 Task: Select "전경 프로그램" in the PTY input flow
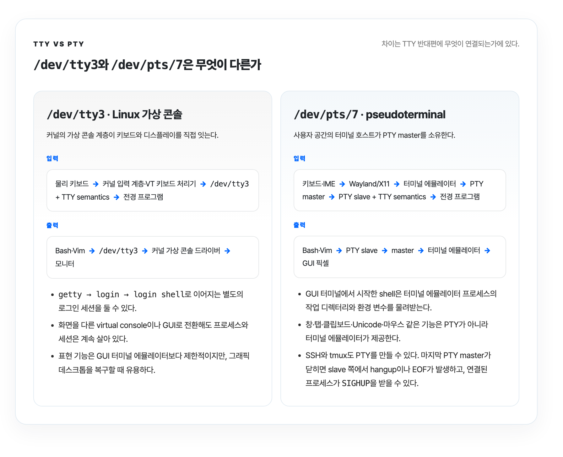pyautogui.click(x=460, y=196)
